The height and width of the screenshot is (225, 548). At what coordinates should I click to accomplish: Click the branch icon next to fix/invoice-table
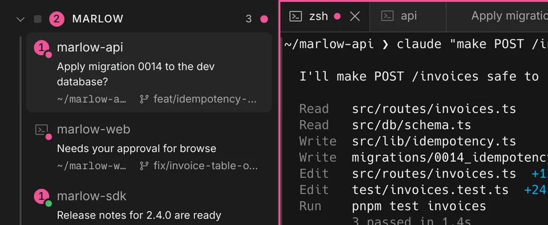coord(144,166)
